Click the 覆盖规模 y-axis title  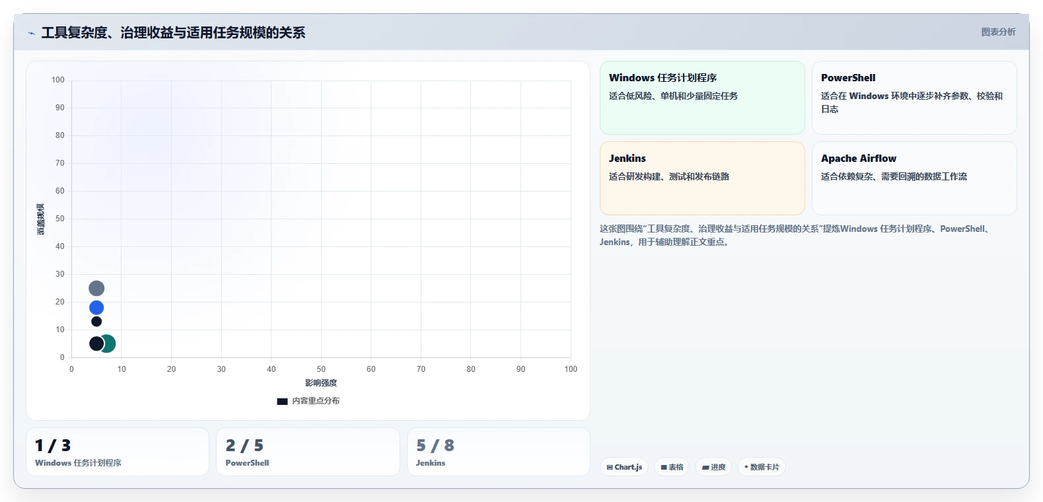tap(41, 219)
